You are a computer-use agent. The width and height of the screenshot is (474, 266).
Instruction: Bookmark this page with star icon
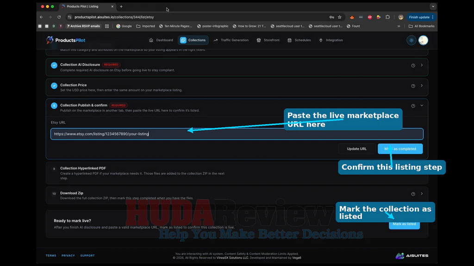click(340, 17)
